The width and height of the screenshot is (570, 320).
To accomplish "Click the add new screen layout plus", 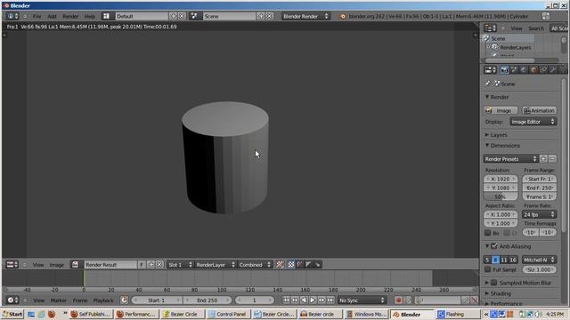I will (x=174, y=16).
